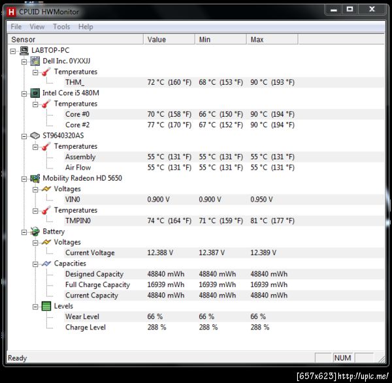Viewport: 392px width, 383px height.
Task: Click thermometer icon under Dell Inc. 0YXXJJ
Action: (46, 72)
